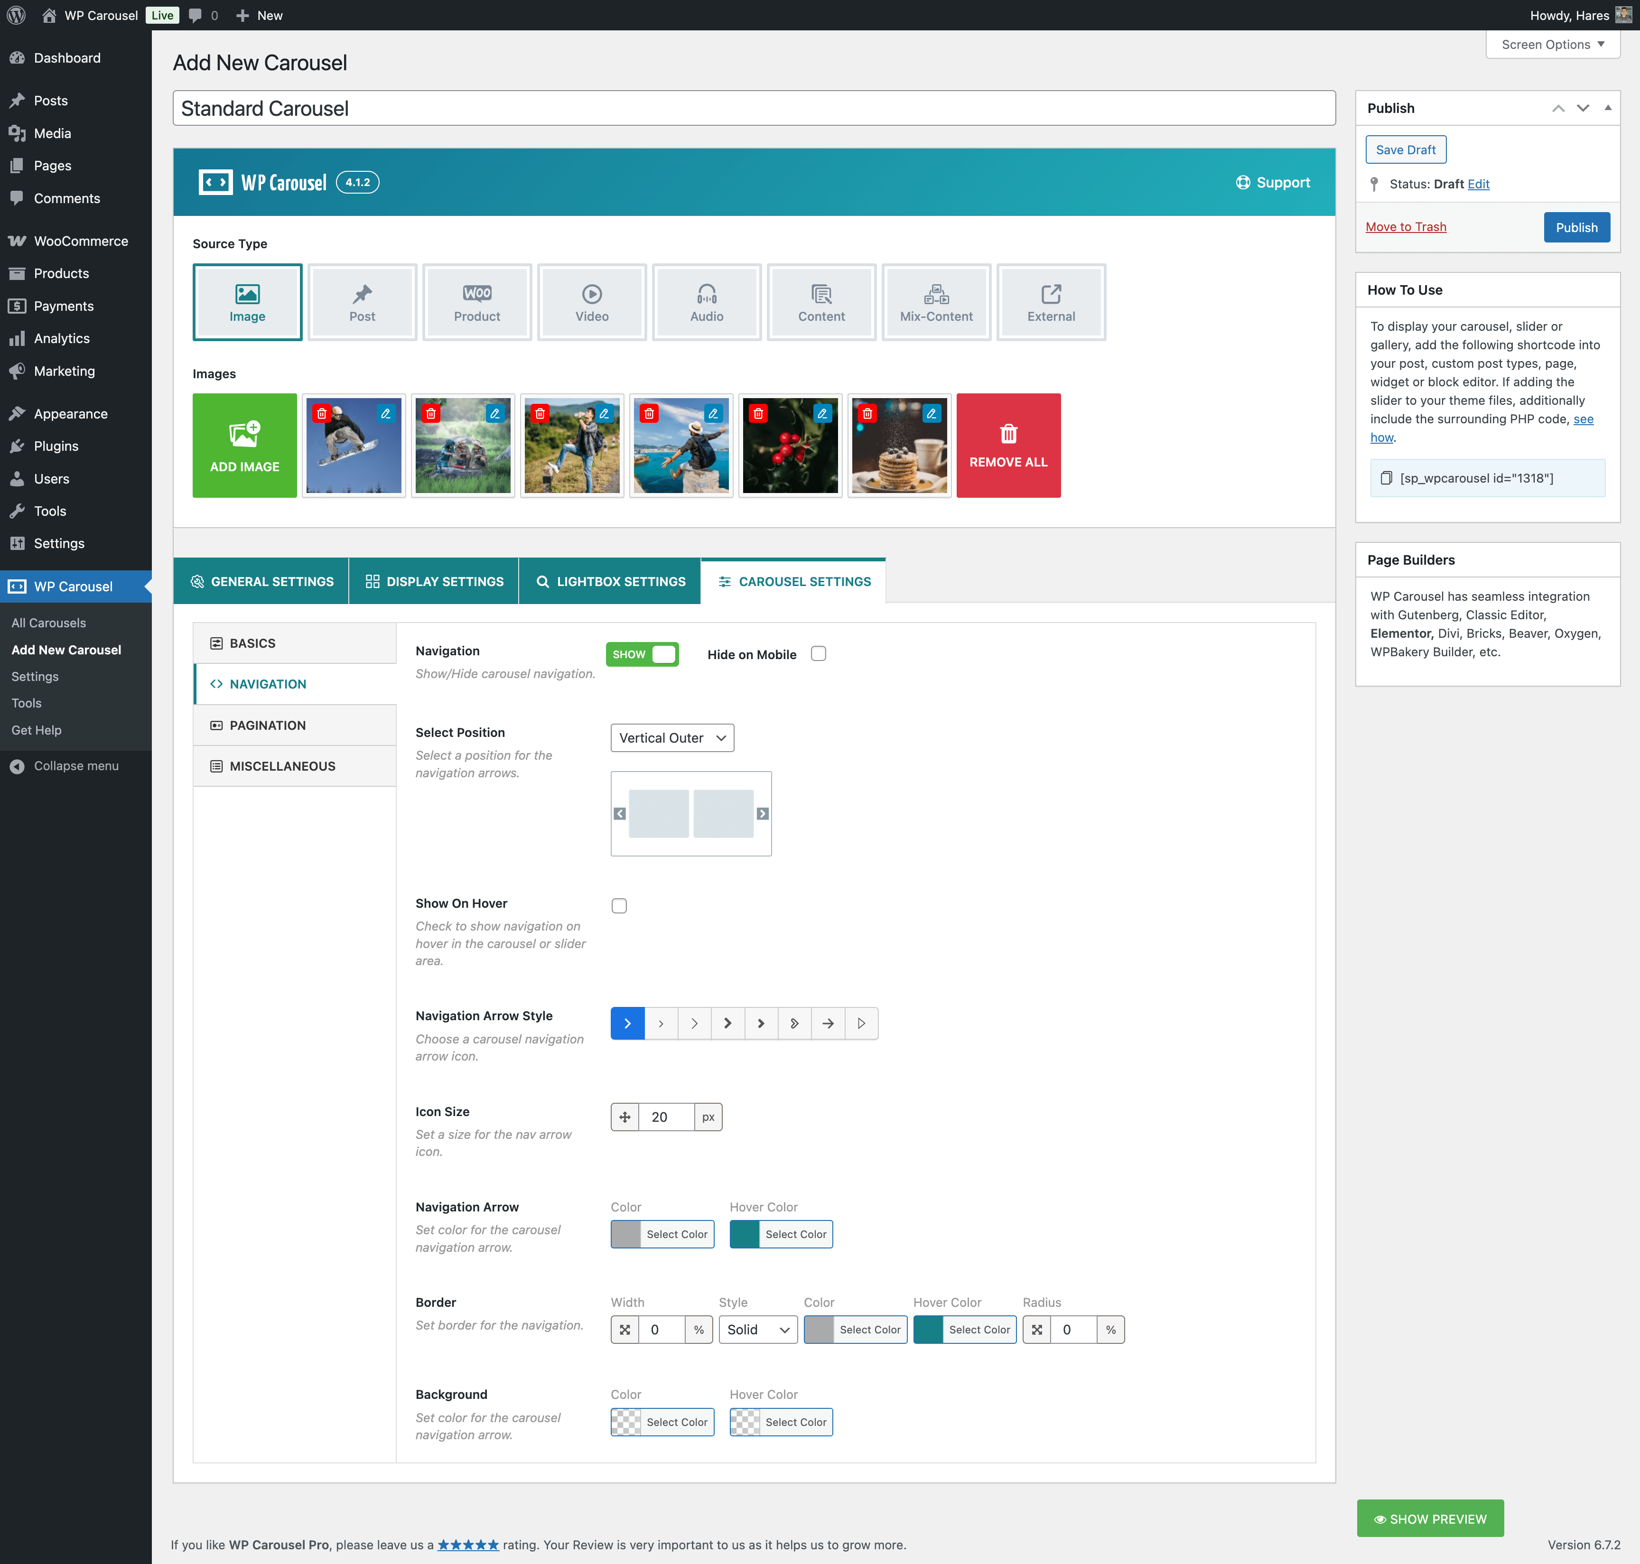Select the Basics section
This screenshot has height=1564, width=1640.
294,643
